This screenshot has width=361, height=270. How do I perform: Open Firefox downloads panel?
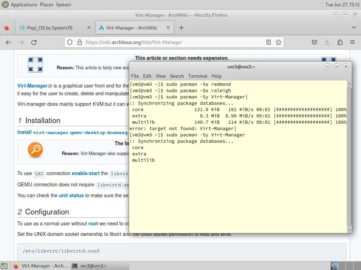pyautogui.click(x=327, y=42)
